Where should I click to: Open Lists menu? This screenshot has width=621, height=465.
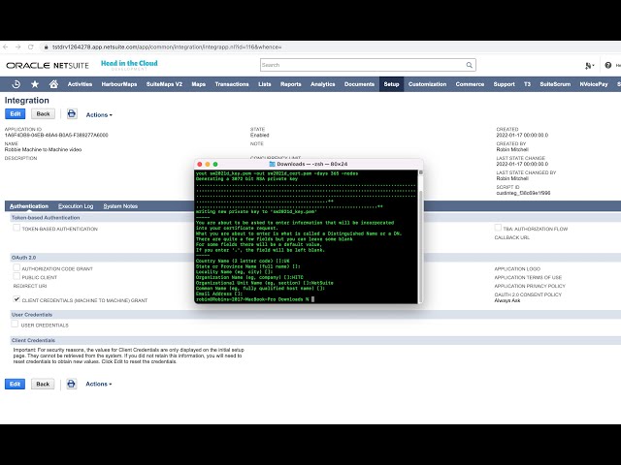pyautogui.click(x=265, y=84)
